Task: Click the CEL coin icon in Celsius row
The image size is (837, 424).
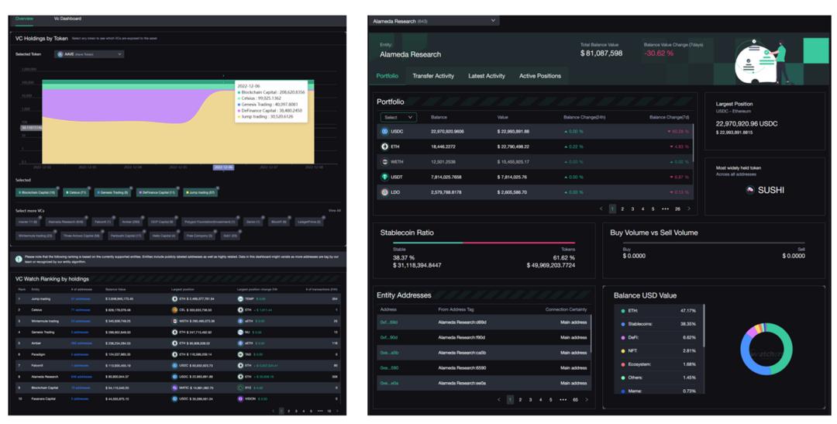Action: tap(174, 310)
